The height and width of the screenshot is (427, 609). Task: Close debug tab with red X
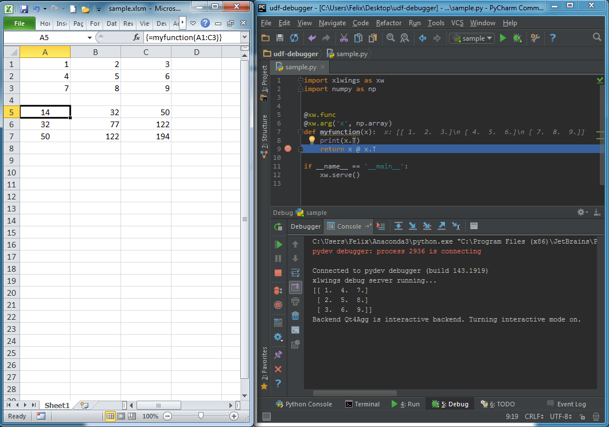coord(278,369)
